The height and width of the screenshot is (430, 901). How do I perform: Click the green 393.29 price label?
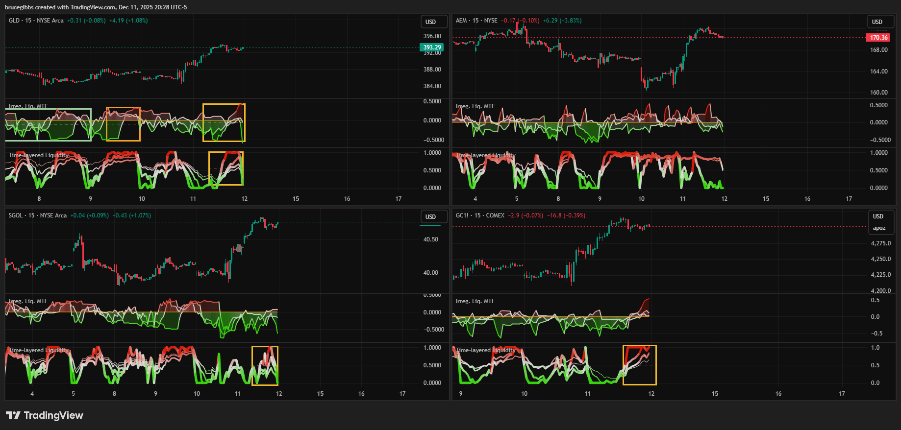click(431, 48)
